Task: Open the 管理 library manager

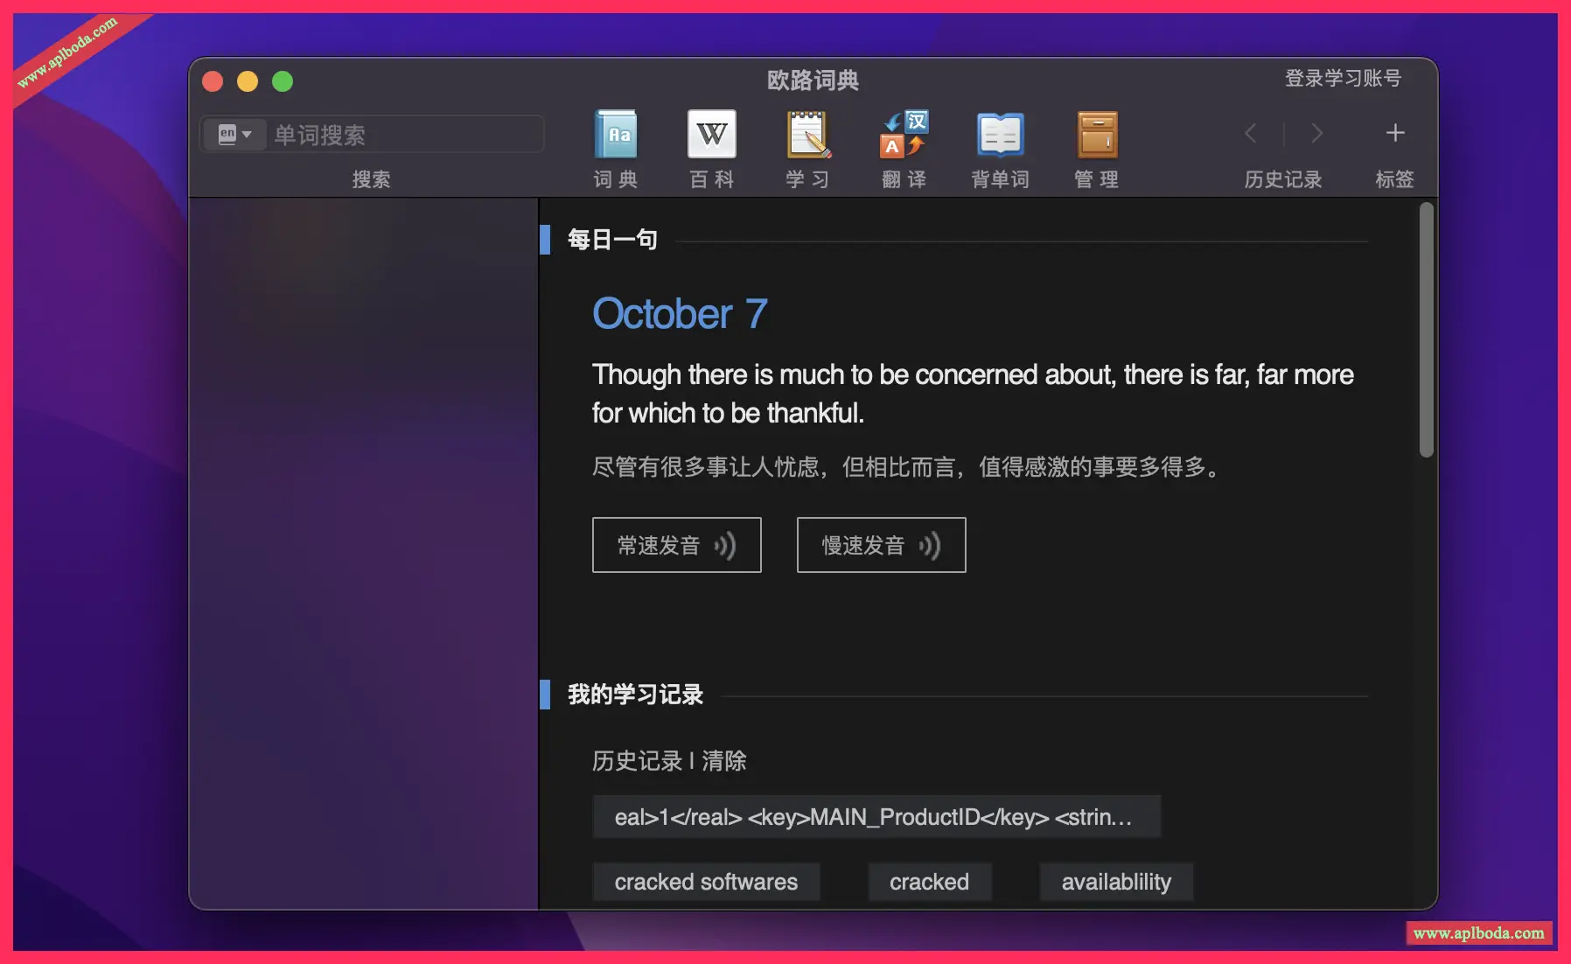Action: pos(1096,147)
